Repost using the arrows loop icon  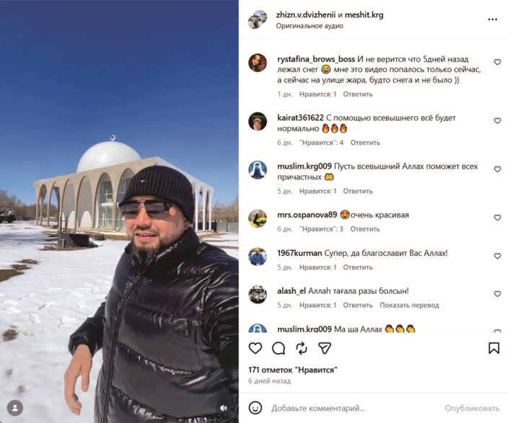(x=301, y=348)
